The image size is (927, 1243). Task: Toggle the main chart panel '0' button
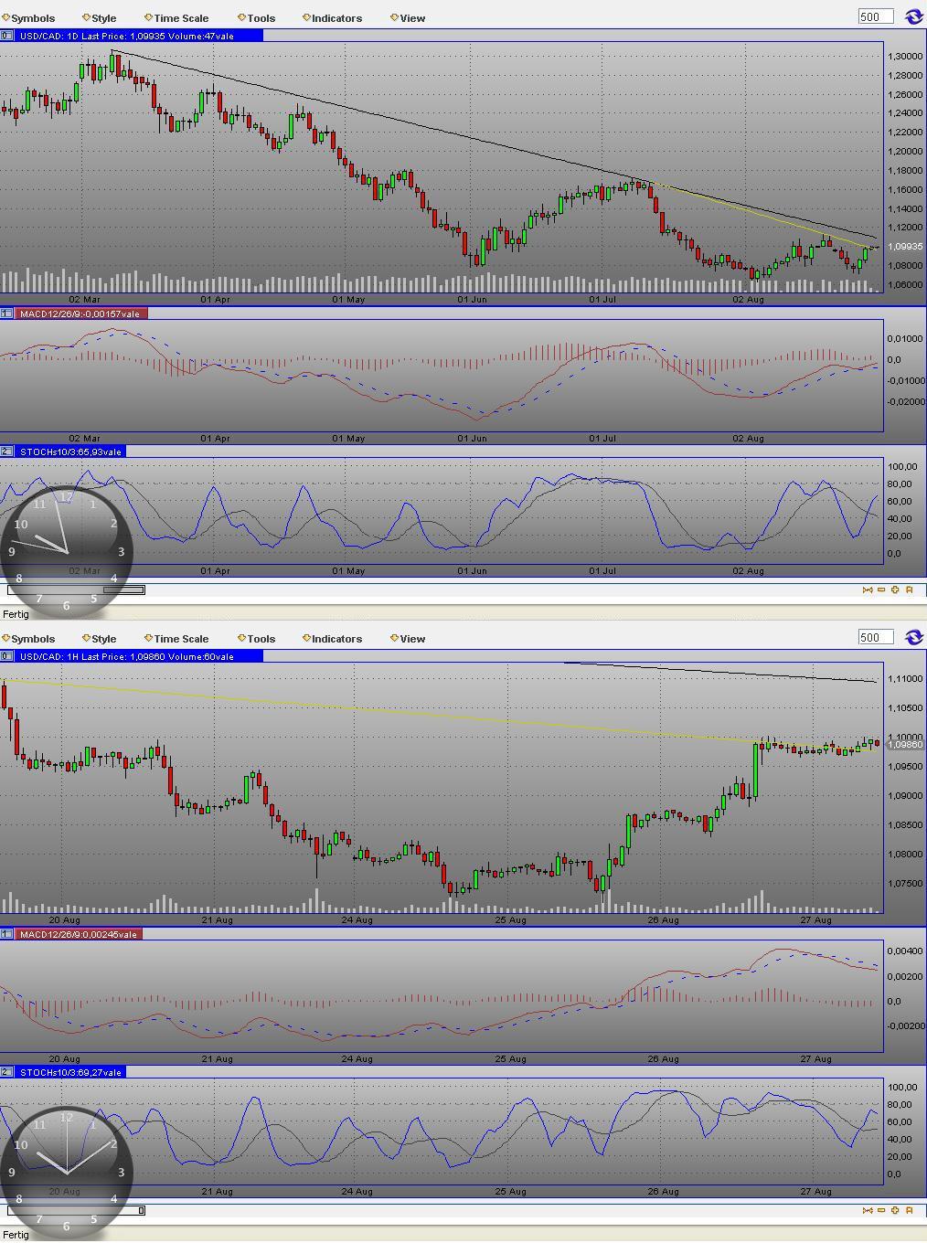click(5, 36)
